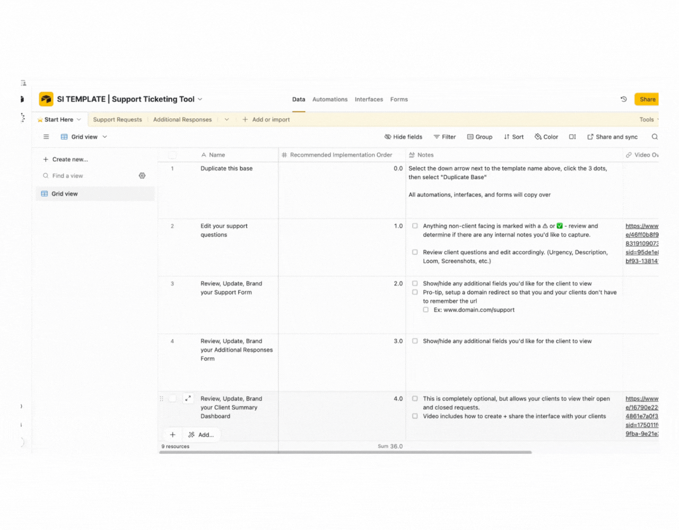
Task: Open the video link in row 5
Action: (x=642, y=416)
